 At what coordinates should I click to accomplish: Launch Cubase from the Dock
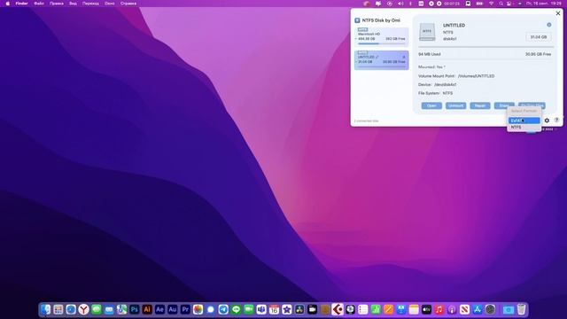(338, 309)
